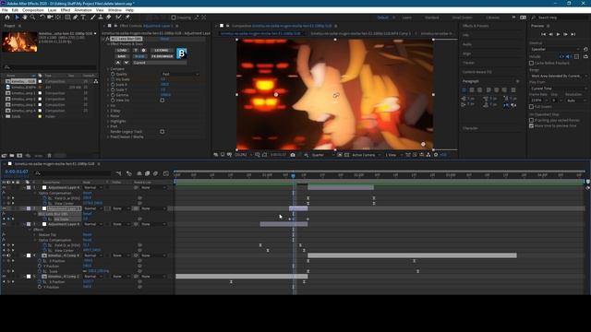Open the Animation menu

[83, 10]
